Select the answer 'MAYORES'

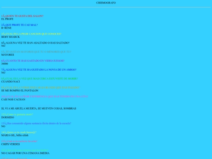tap(7, 55)
